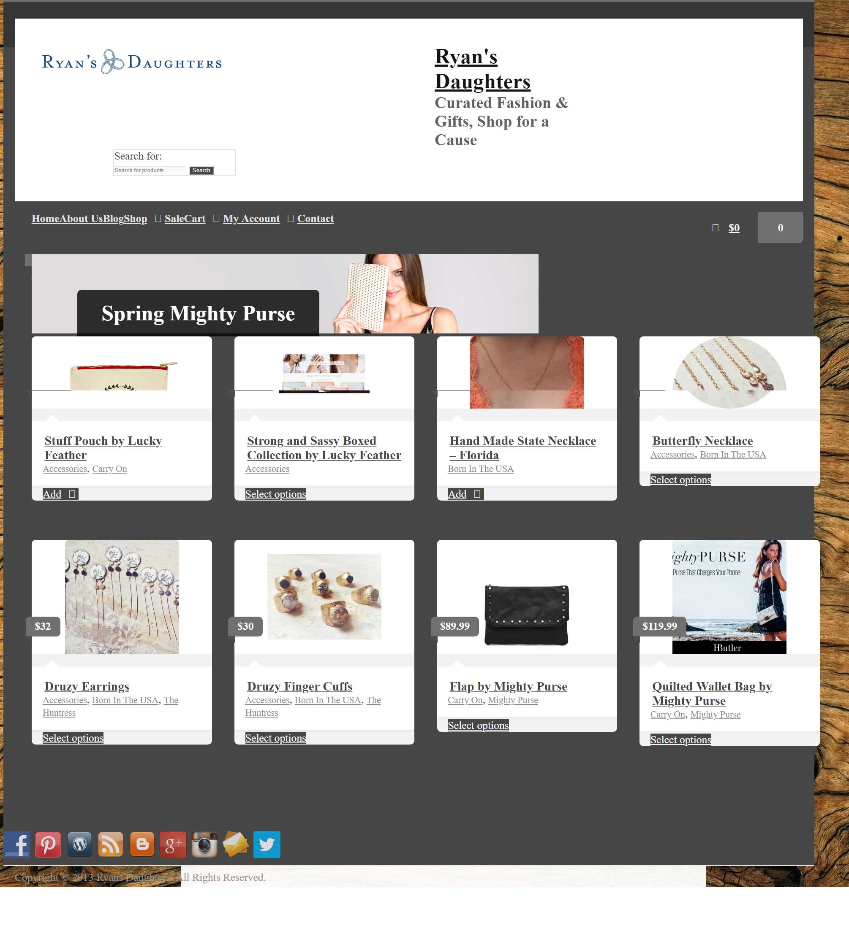Open Hand Made State Necklace Florida title

point(523,448)
